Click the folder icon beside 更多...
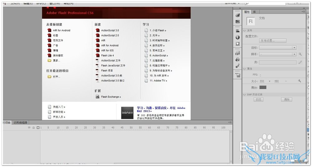The height and width of the screenshot is (167, 312). pyautogui.click(x=49, y=60)
